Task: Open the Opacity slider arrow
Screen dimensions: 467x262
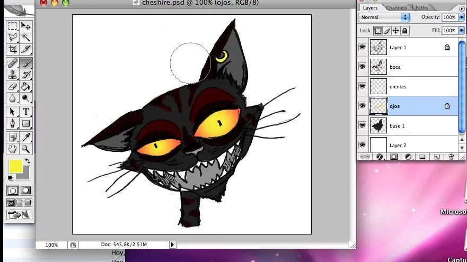Action: (462, 17)
